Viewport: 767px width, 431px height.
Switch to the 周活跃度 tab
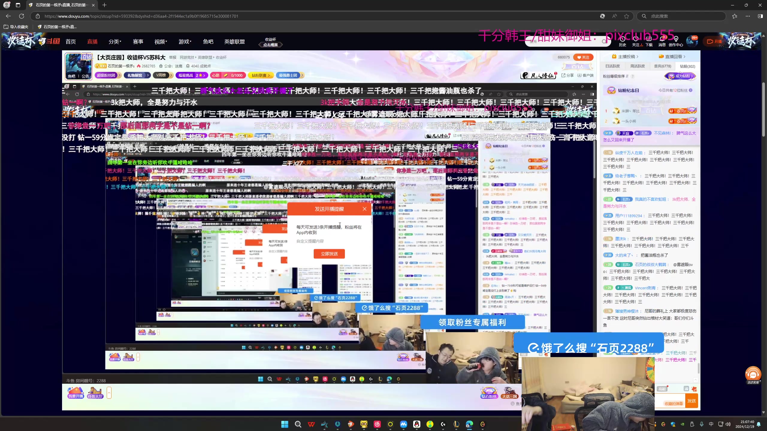tap(637, 66)
